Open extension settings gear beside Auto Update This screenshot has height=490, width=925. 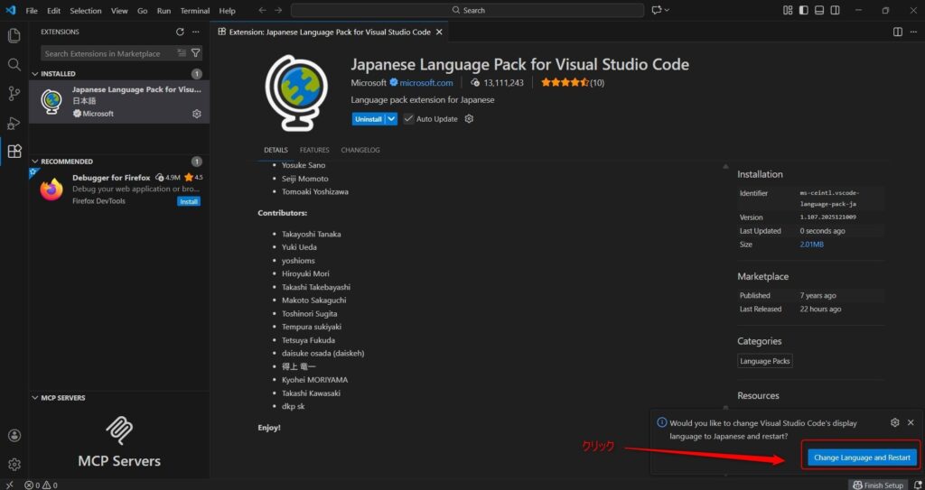pyautogui.click(x=469, y=118)
